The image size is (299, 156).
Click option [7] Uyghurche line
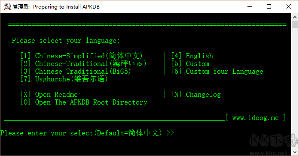tap(64, 79)
